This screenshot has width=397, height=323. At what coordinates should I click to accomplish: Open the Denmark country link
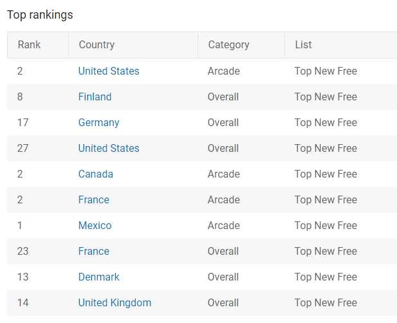[x=98, y=277]
